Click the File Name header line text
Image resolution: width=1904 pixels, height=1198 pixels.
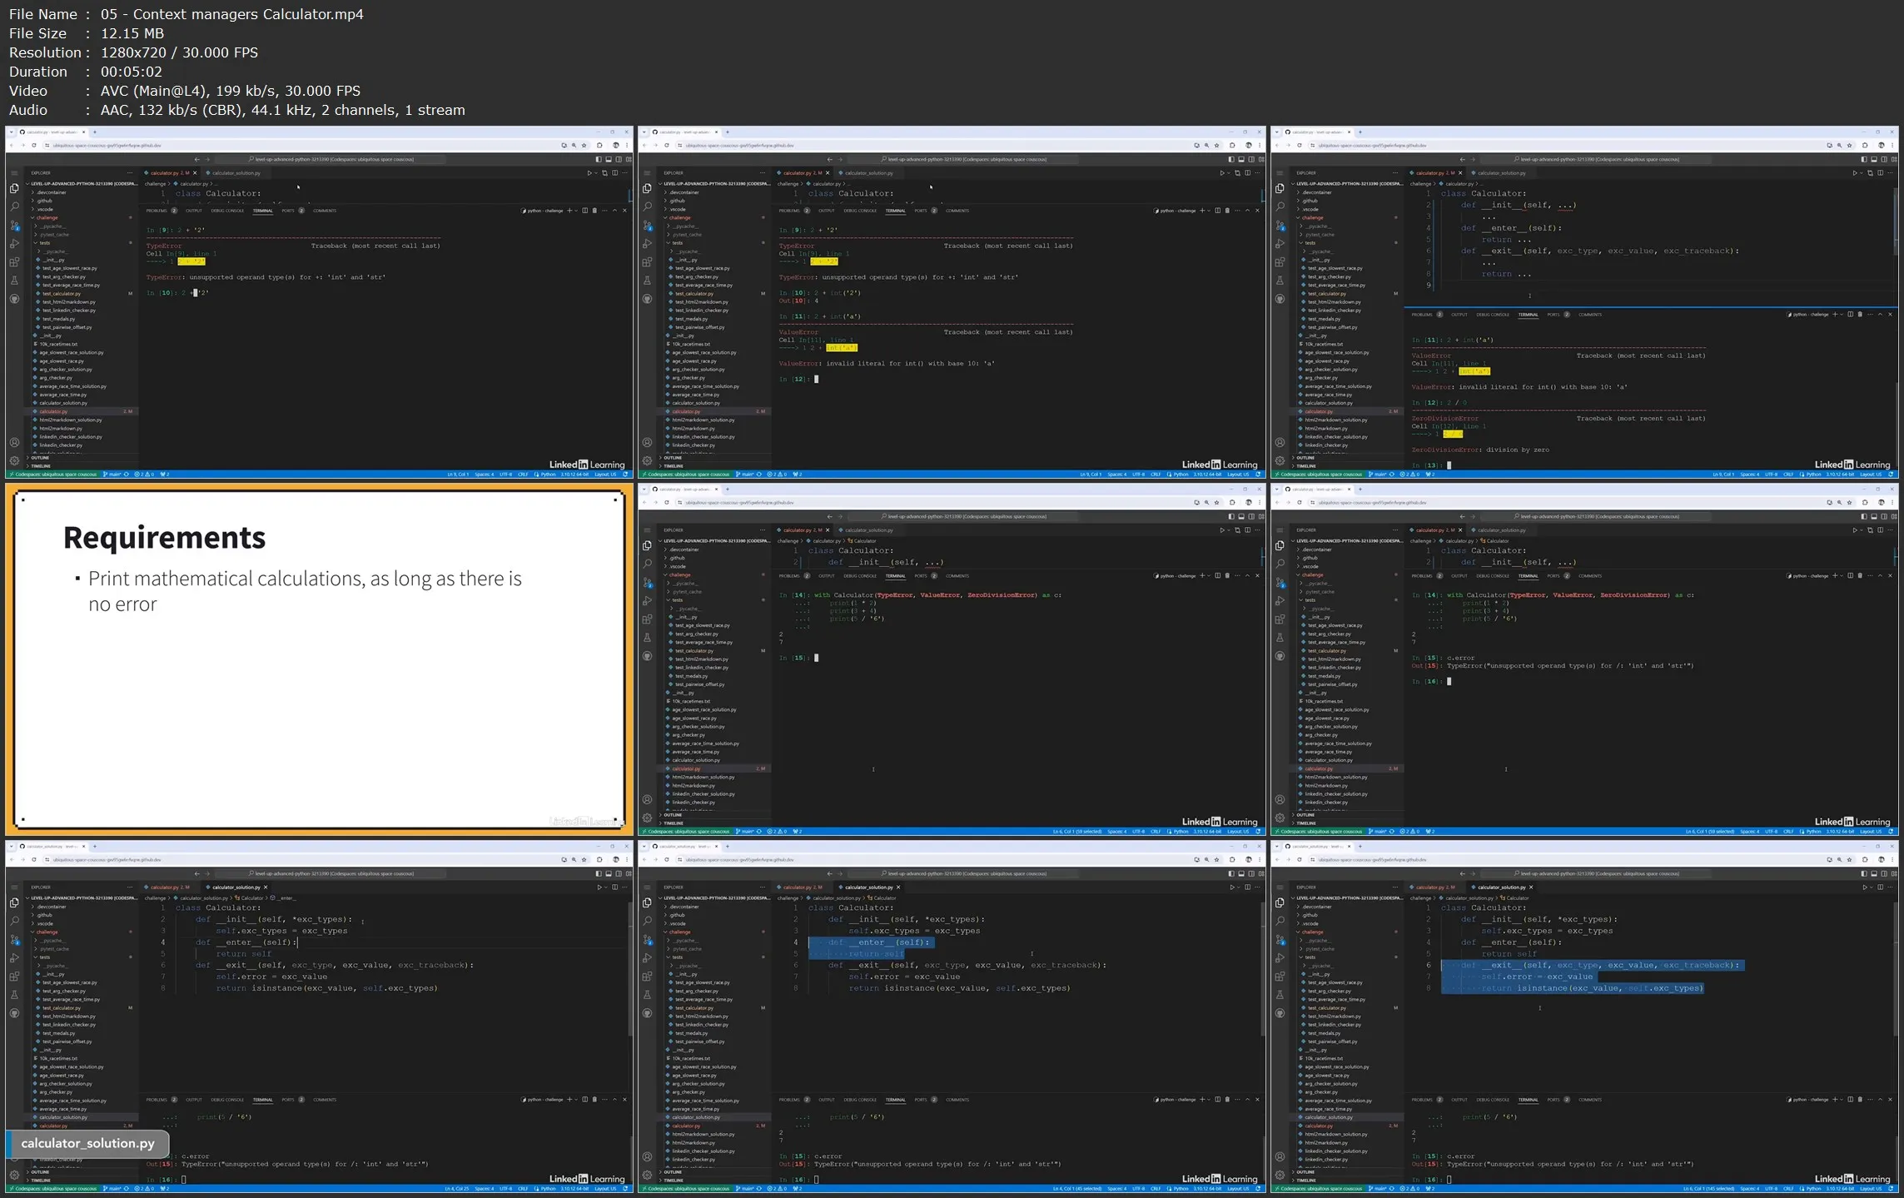click(x=186, y=14)
